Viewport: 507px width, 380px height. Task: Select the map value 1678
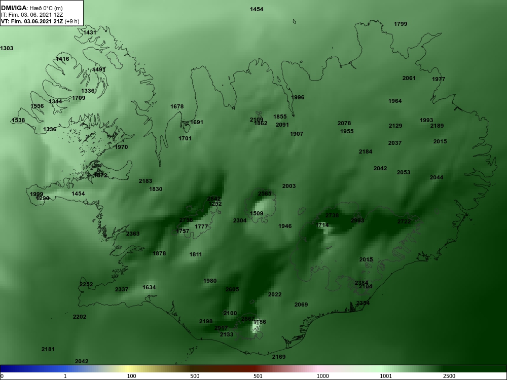[x=177, y=106]
